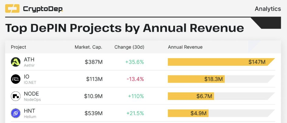
Task: Click the -13.4% change for IO.NET
Action: (135, 79)
